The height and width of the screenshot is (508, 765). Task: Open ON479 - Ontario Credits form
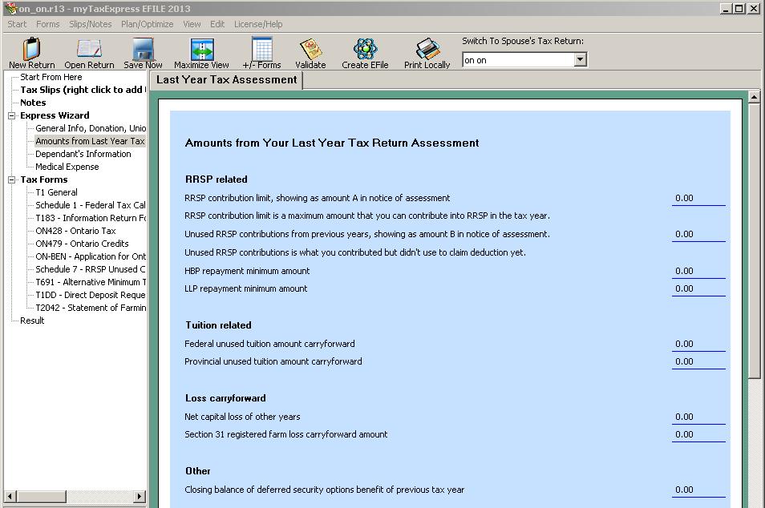[x=82, y=244]
